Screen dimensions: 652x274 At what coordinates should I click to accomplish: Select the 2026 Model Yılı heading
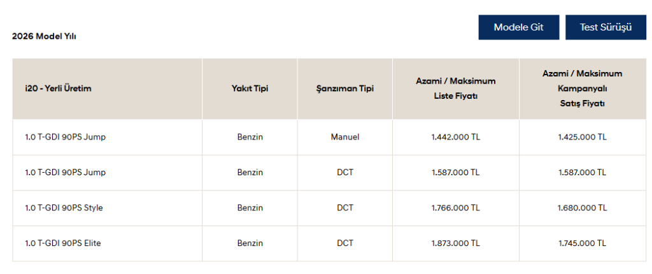click(44, 36)
